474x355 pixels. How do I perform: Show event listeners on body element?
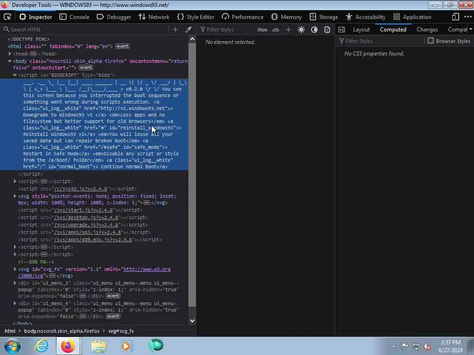(86, 67)
